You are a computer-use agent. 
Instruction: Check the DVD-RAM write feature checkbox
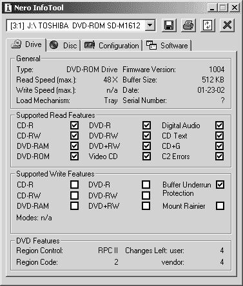(74, 205)
